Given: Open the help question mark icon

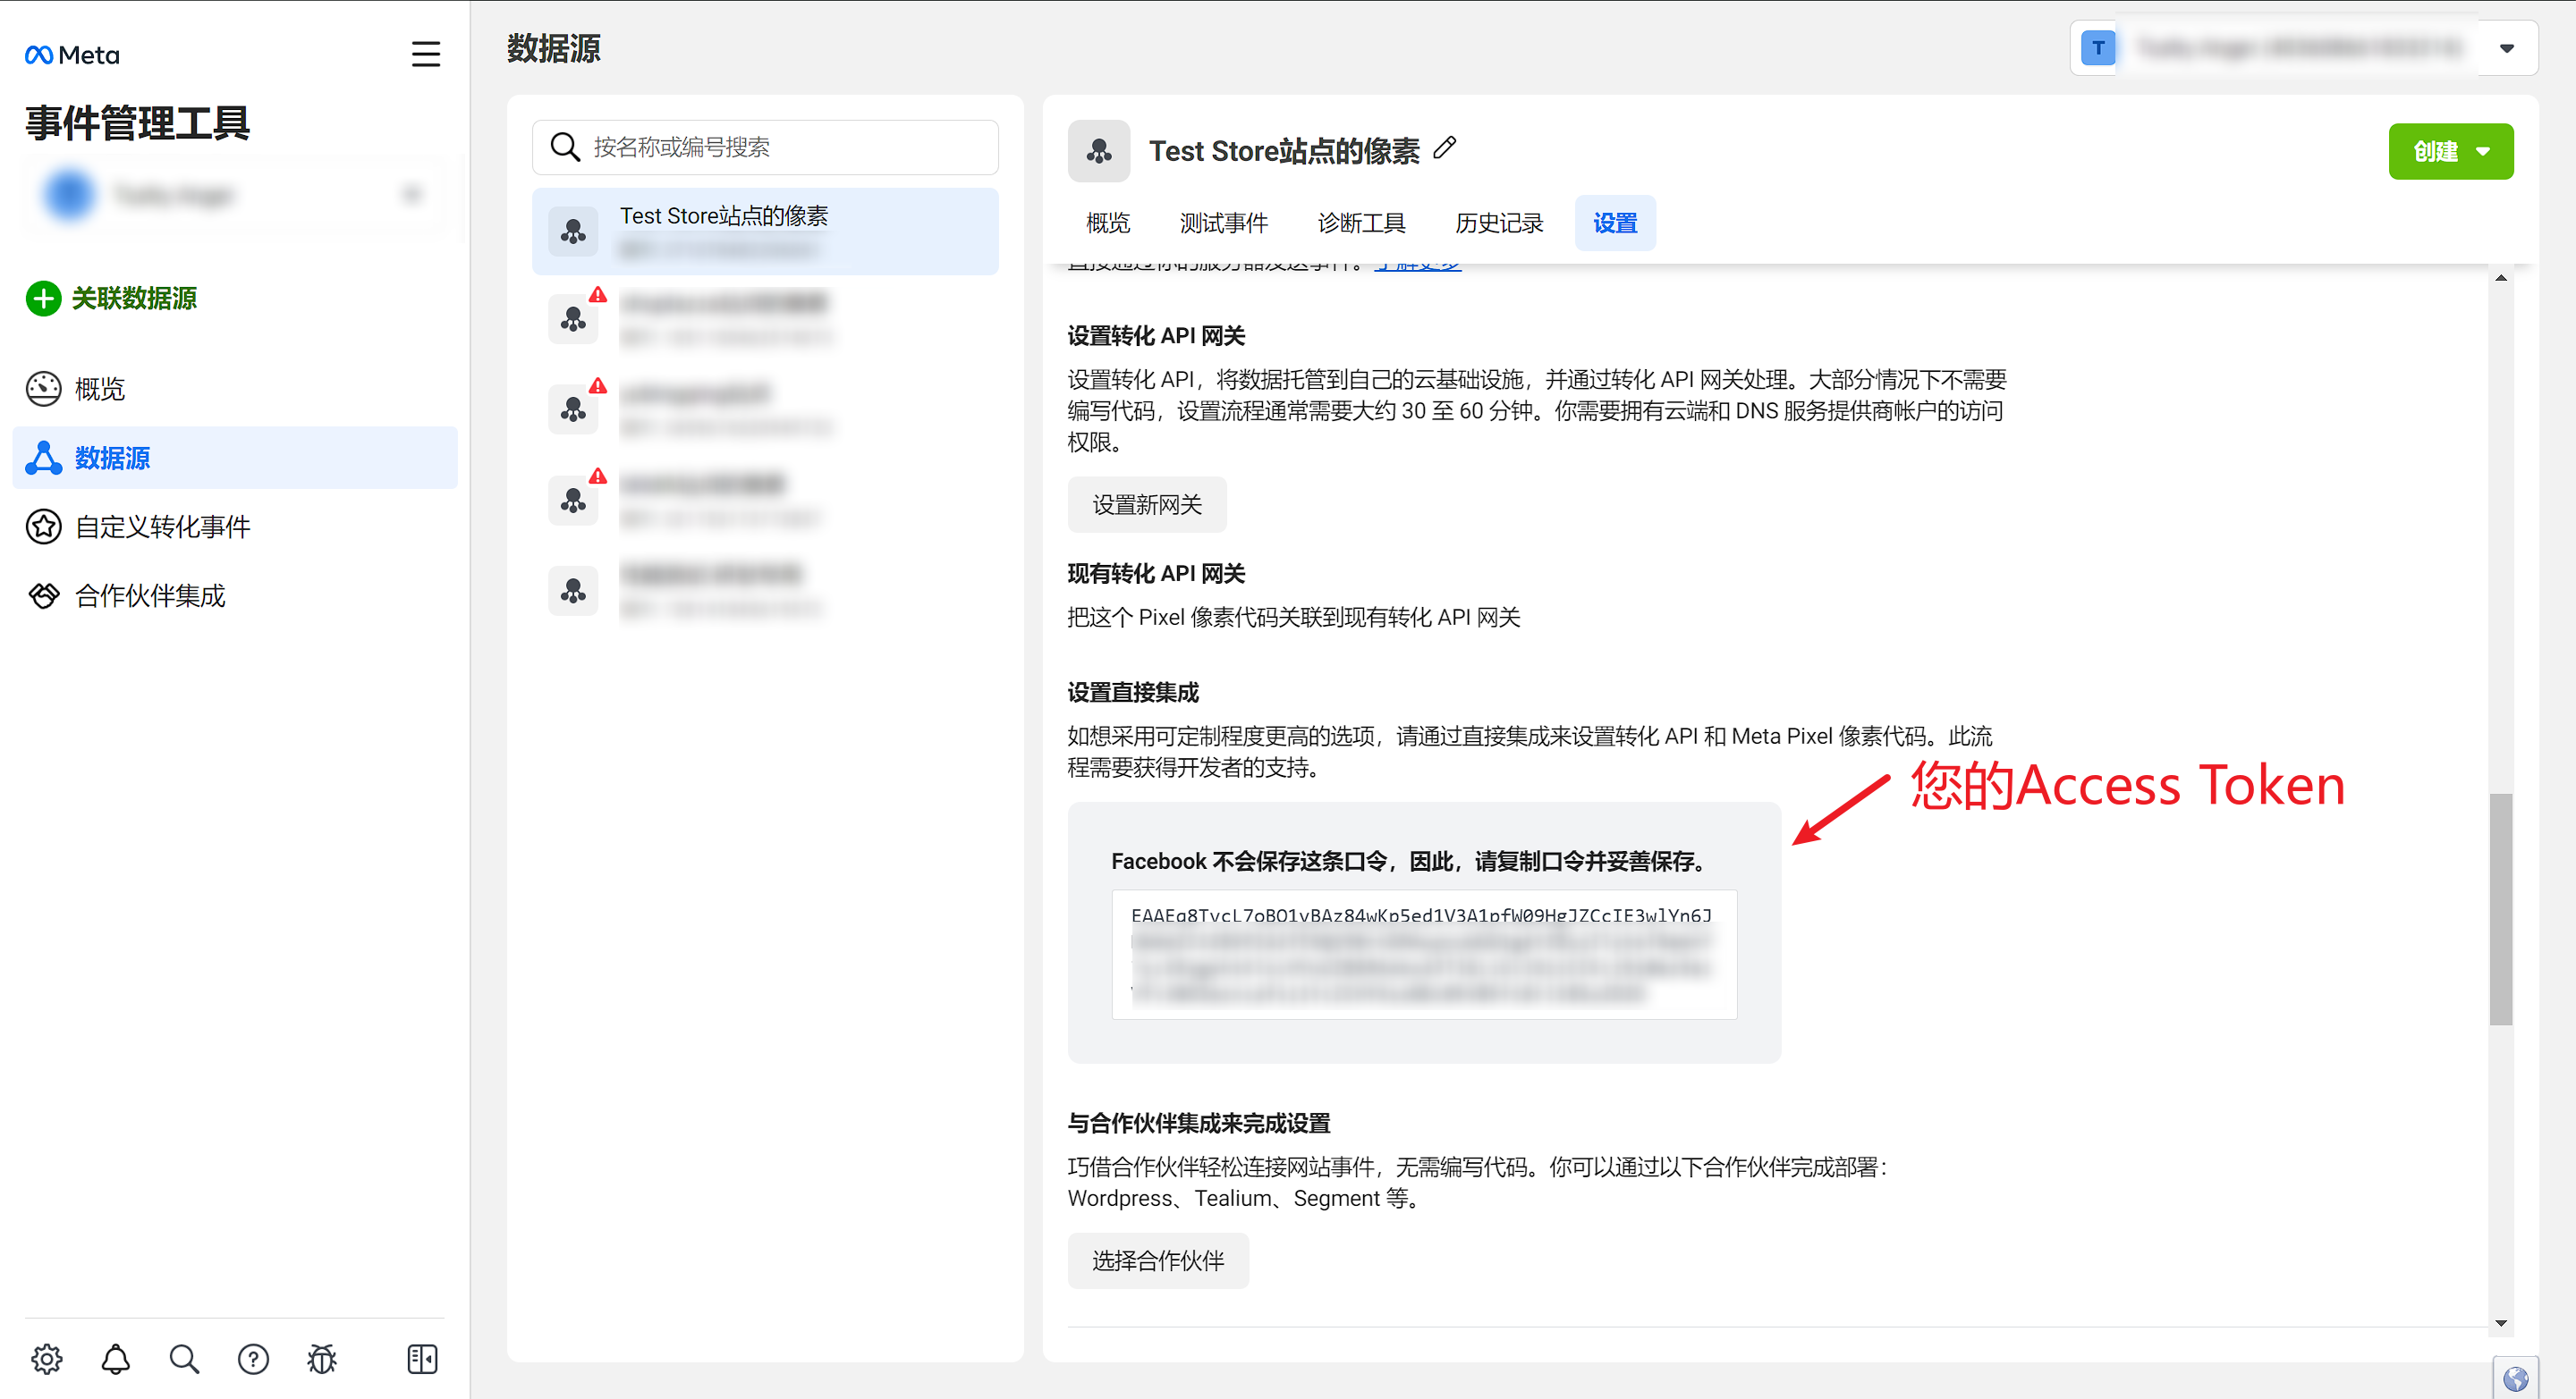Looking at the screenshot, I should (x=253, y=1359).
